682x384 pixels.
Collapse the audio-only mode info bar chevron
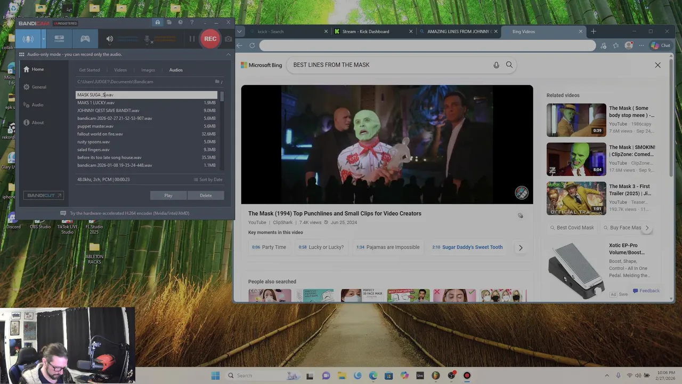(229, 54)
